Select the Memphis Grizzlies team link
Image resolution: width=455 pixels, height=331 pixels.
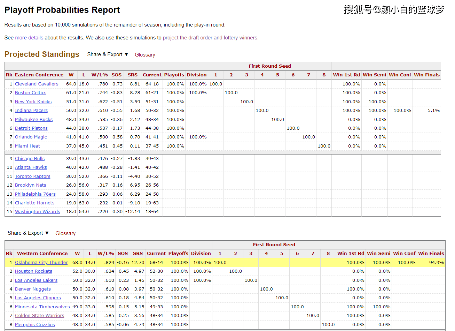point(35,325)
